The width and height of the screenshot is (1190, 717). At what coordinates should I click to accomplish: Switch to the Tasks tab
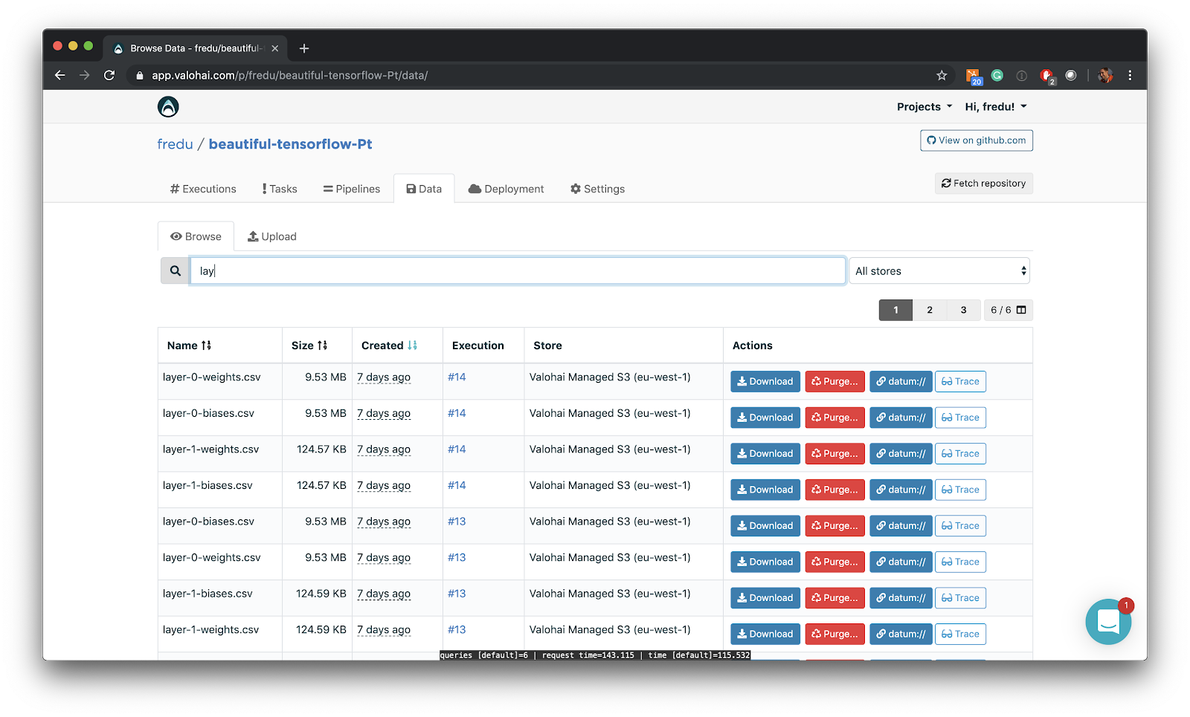pos(280,189)
